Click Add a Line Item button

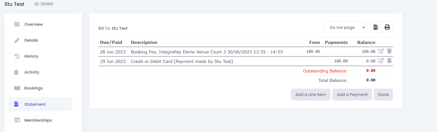(x=311, y=95)
